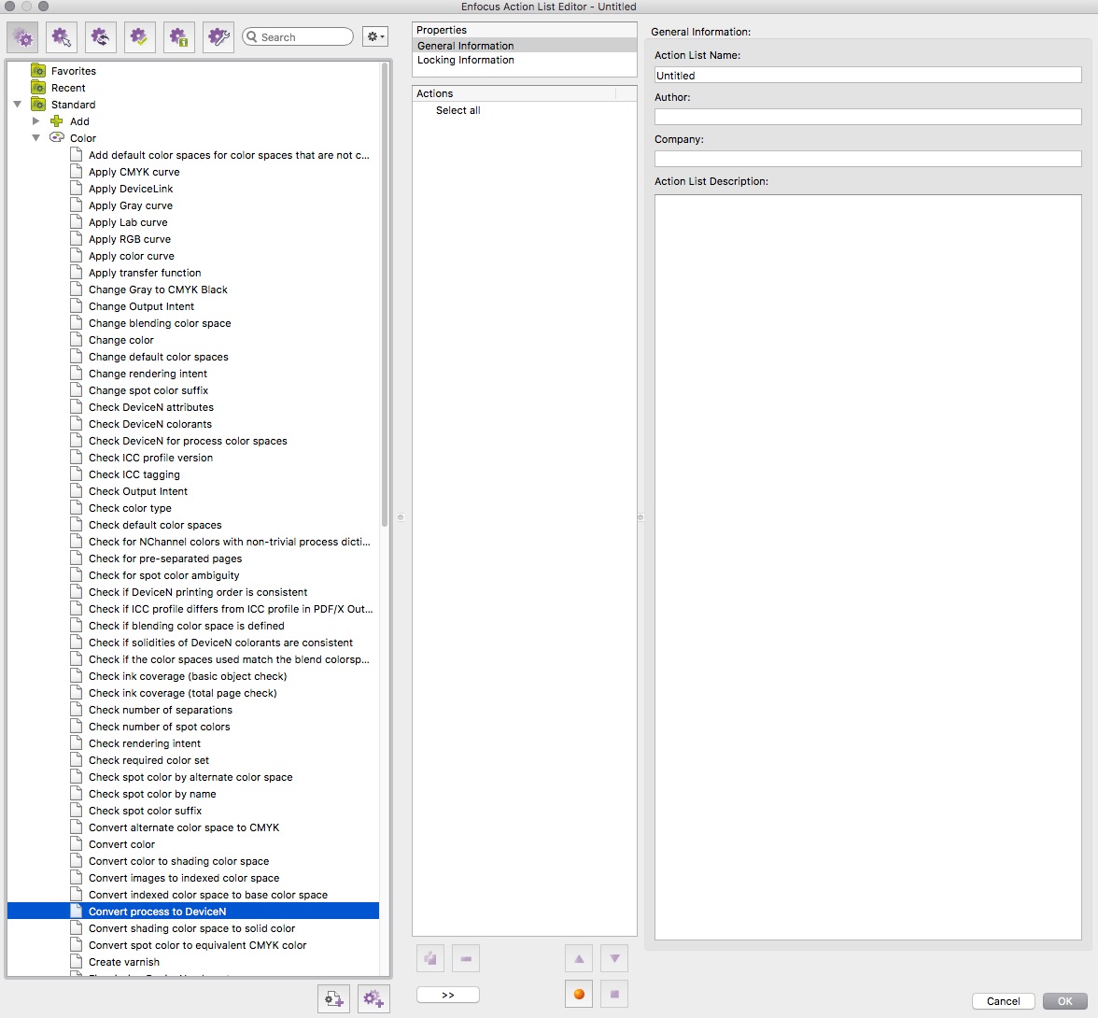The width and height of the screenshot is (1098, 1018).
Task: Select 'Convert color' action
Action: [121, 844]
